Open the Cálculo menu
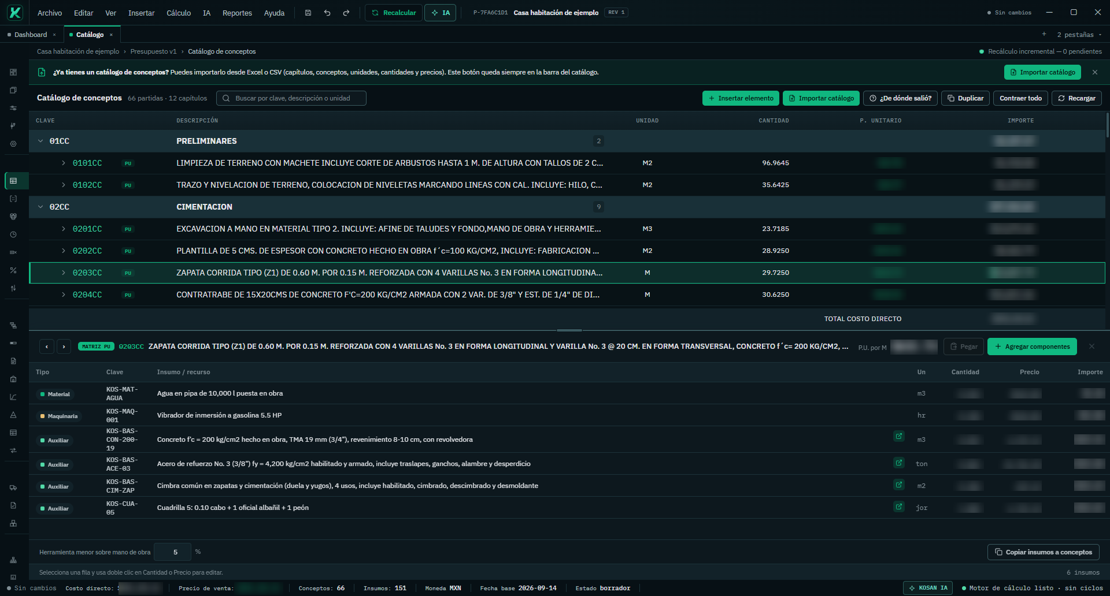 coord(179,13)
